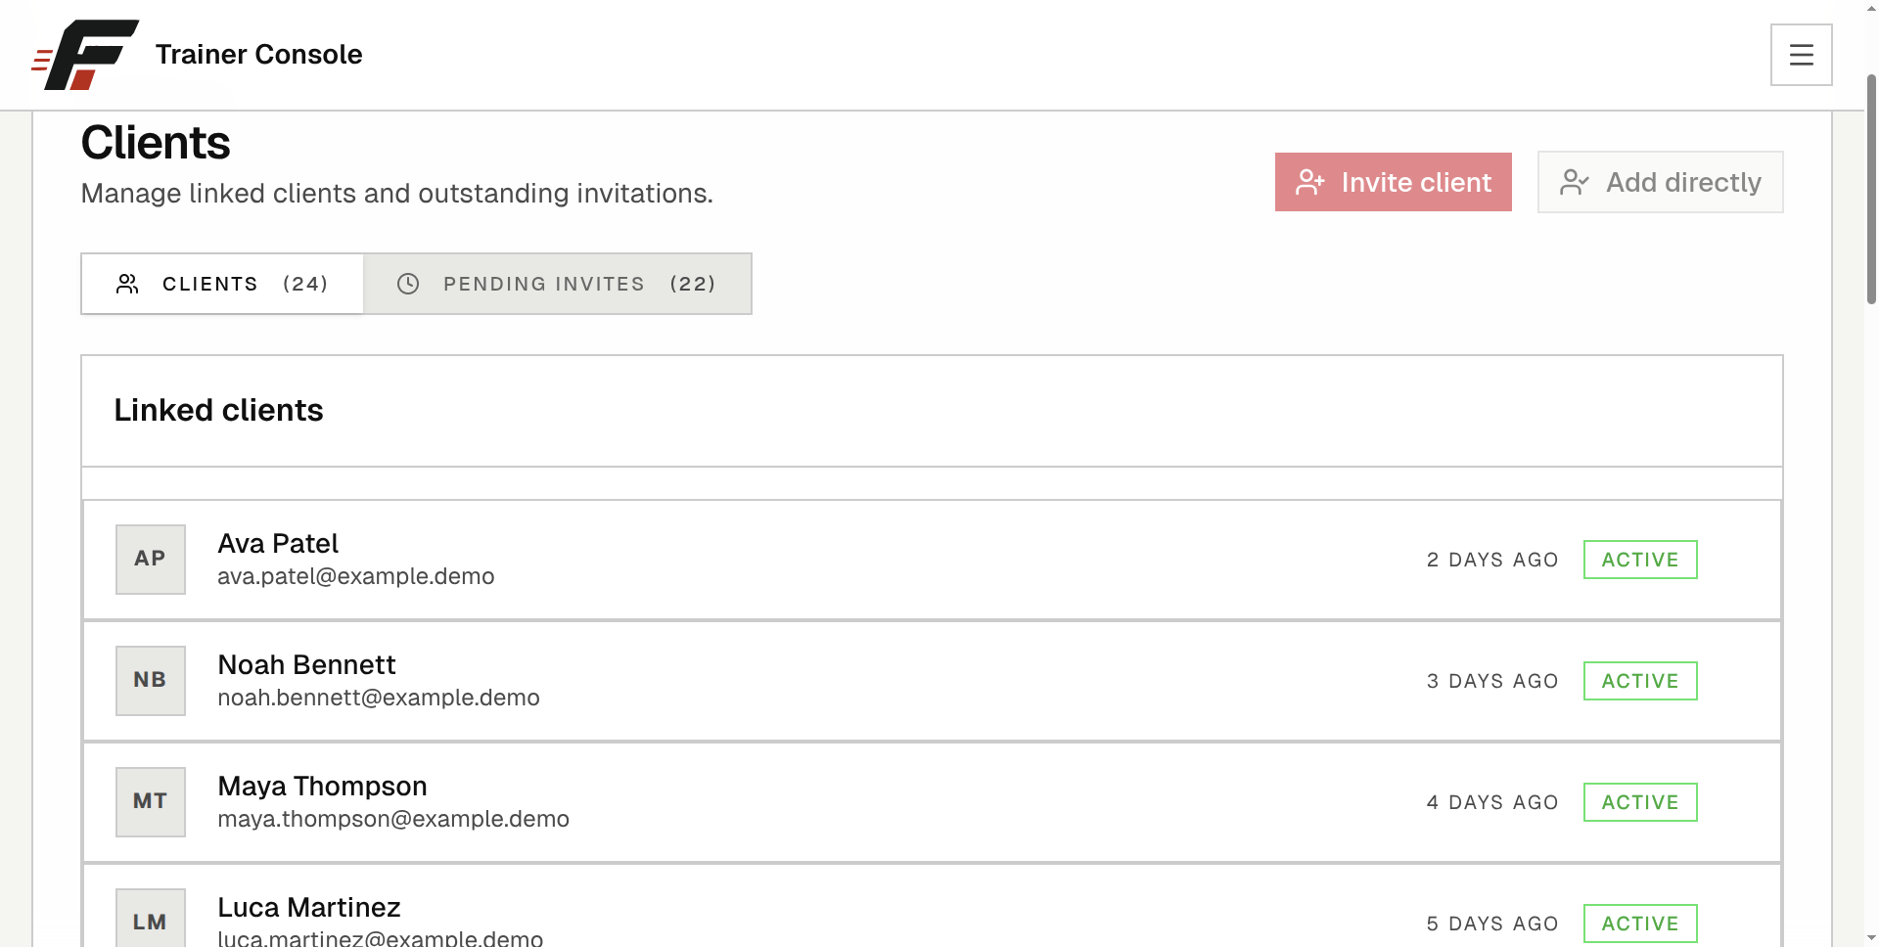Click the Active badge for Luca Martinez
This screenshot has width=1879, height=947.
[x=1640, y=924]
